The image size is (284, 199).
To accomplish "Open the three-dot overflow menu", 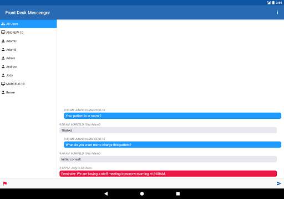I will pyautogui.click(x=277, y=12).
